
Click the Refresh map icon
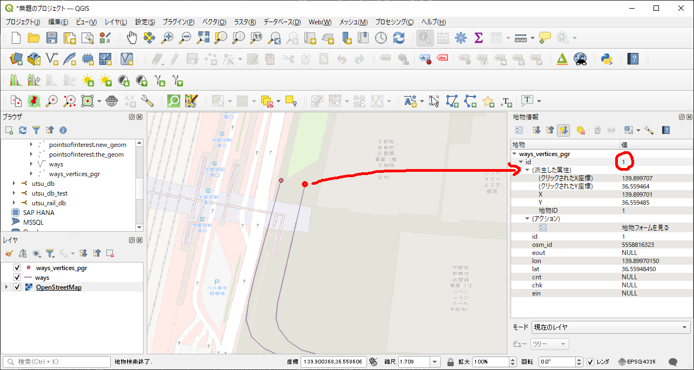click(x=399, y=38)
